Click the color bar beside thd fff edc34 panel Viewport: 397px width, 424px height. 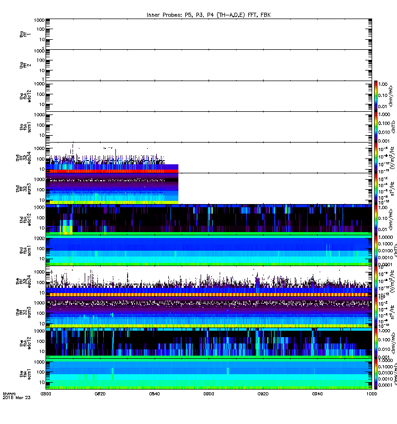click(376, 157)
